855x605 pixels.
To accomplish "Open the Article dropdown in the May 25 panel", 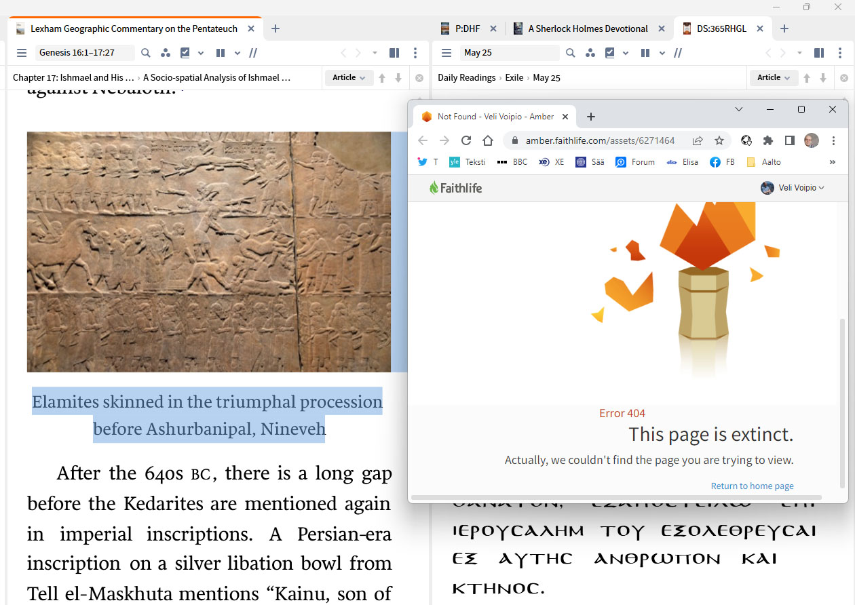I will 774,78.
